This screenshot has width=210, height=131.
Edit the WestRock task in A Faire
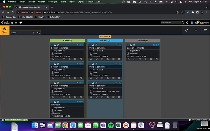[58, 59]
